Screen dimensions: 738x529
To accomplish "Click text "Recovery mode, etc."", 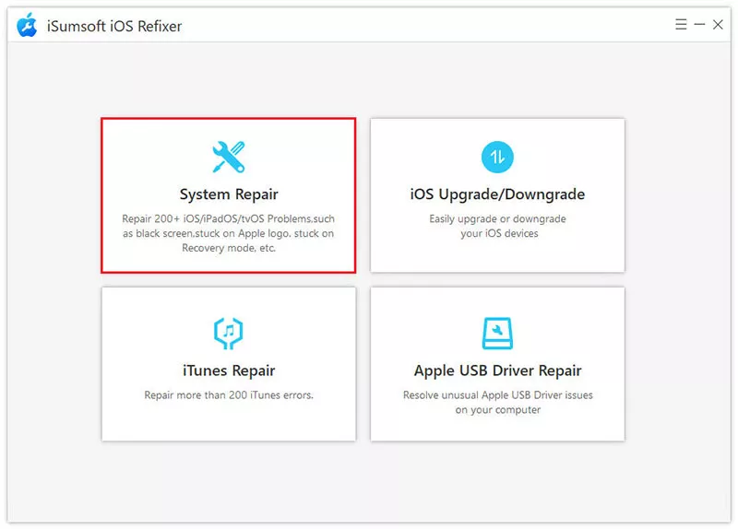I will [x=229, y=248].
